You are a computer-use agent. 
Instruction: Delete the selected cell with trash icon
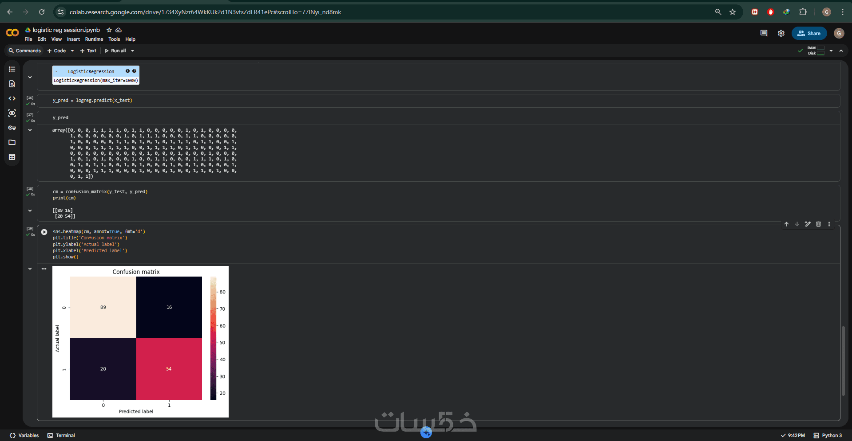click(x=818, y=224)
